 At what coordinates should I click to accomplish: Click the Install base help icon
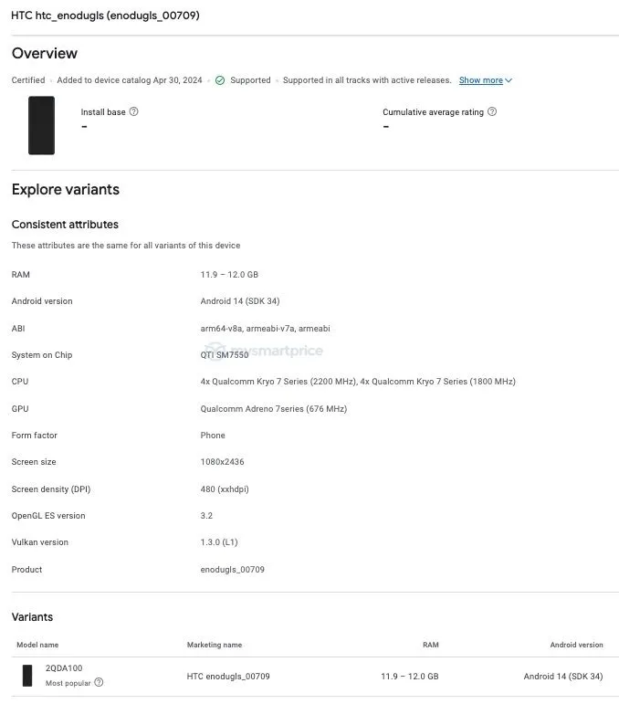point(134,111)
